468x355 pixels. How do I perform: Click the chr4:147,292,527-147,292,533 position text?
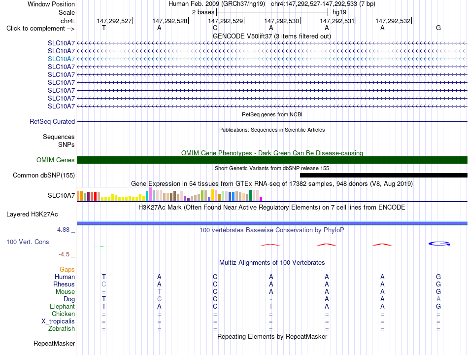(323, 4)
